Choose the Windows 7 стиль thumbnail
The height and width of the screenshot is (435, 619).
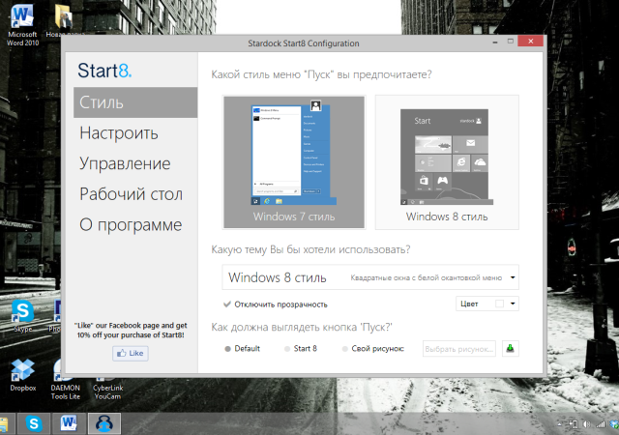coord(294,162)
